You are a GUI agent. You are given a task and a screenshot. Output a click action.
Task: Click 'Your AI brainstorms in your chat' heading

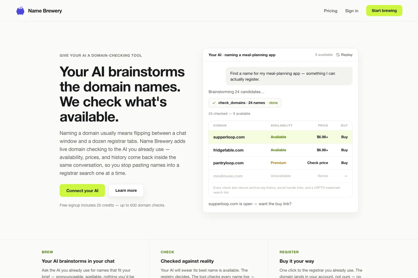click(78, 261)
